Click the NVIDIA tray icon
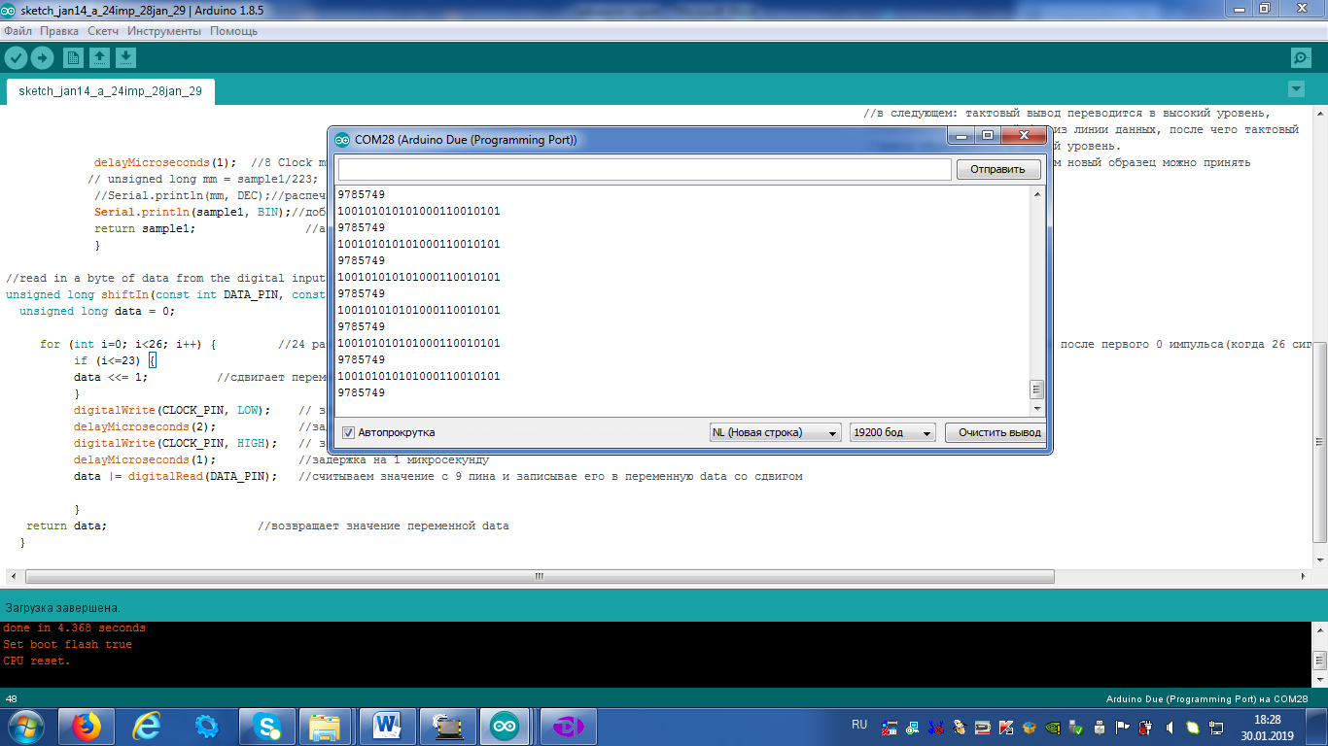Viewport: 1328px width, 746px height. pos(1053,727)
